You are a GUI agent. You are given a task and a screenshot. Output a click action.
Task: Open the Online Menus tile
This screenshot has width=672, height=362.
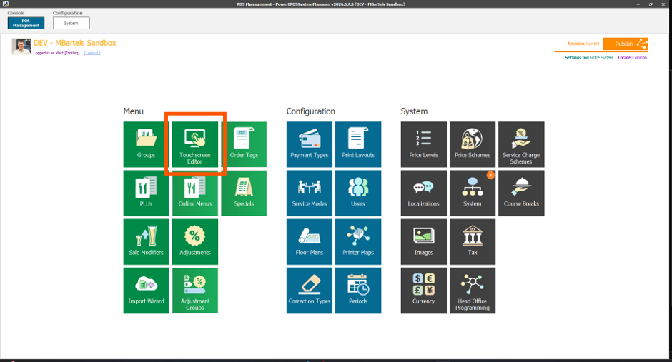195,193
